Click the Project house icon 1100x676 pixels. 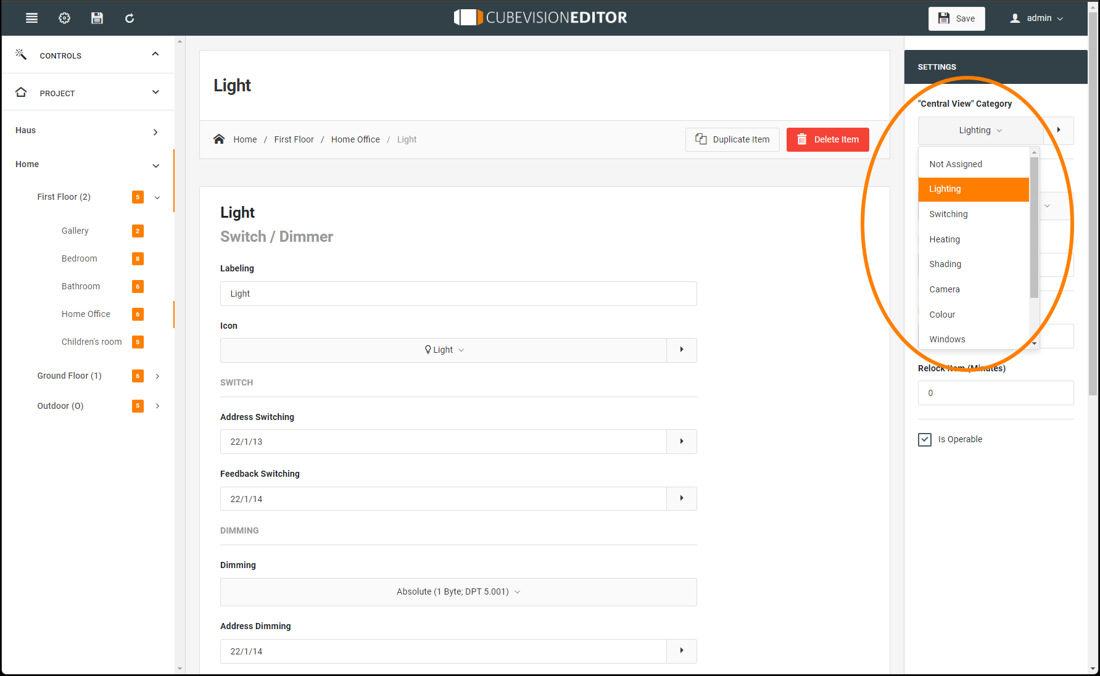tap(21, 92)
